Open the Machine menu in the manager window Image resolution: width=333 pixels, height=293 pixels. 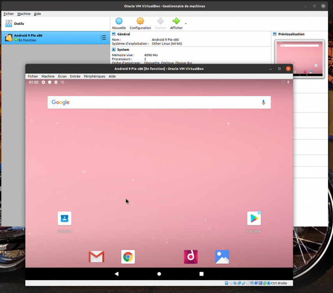tap(24, 14)
